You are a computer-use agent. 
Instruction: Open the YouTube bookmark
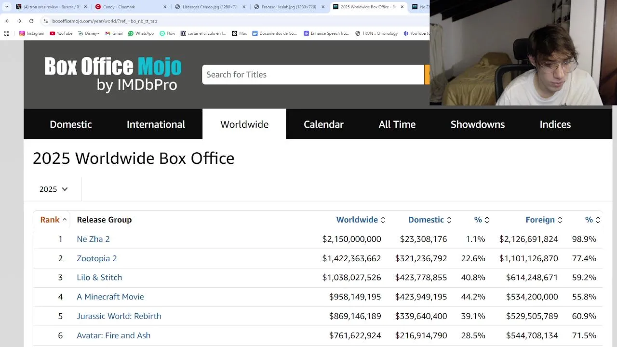coord(61,33)
